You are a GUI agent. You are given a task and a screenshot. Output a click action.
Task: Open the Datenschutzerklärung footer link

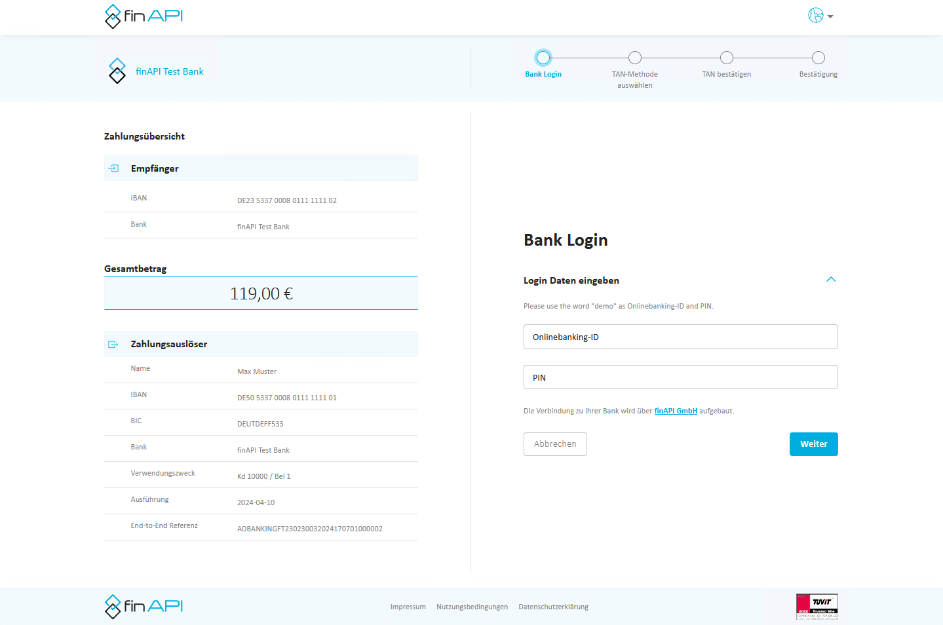tap(554, 607)
